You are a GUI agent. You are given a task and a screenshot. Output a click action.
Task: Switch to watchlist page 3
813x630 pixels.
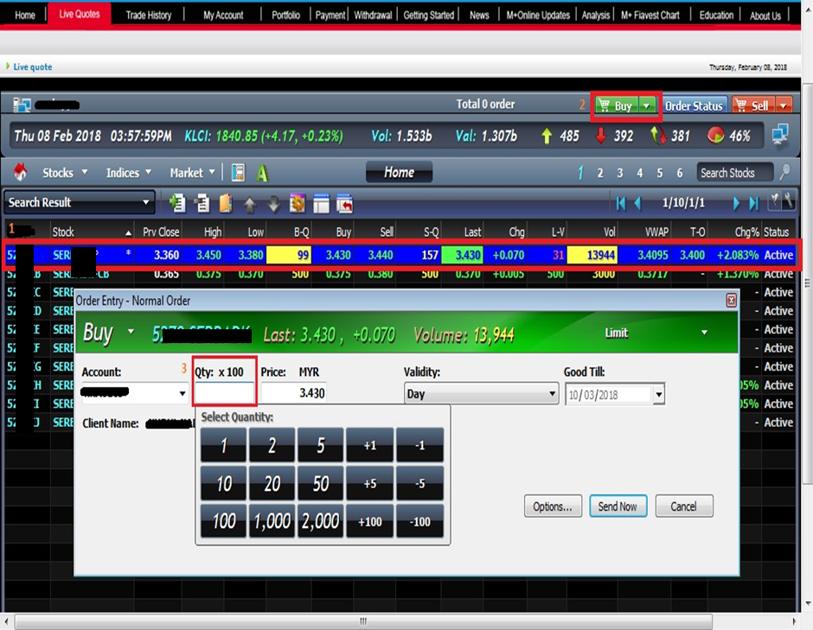point(620,173)
